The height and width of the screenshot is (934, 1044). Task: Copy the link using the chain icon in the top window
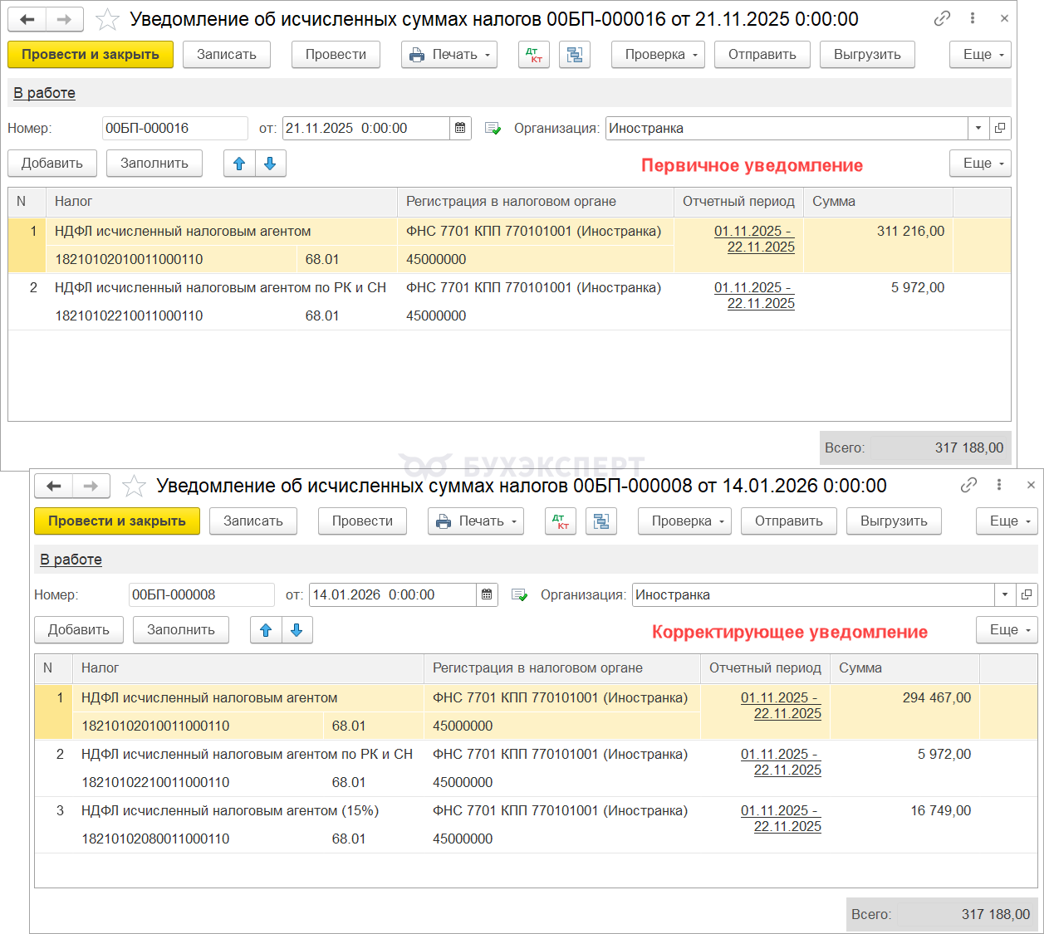point(942,18)
